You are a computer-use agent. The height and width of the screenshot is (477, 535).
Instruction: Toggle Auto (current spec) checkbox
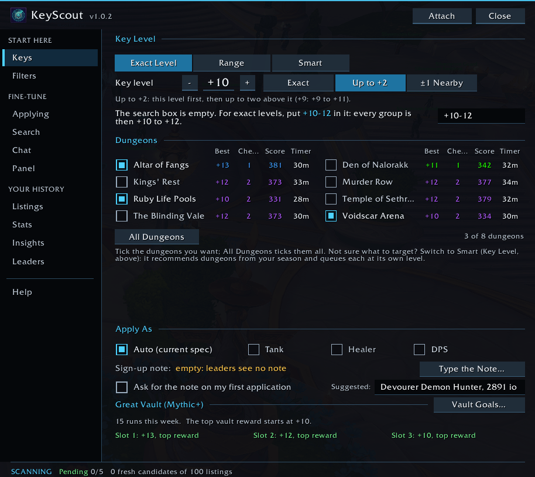[122, 350]
